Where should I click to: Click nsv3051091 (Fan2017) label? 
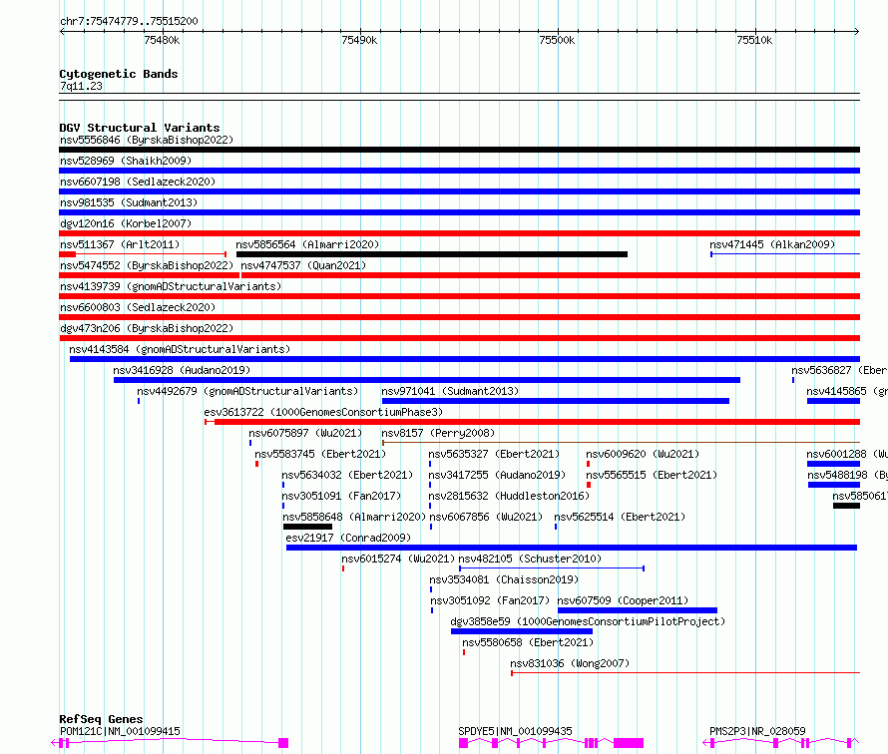click(x=341, y=496)
